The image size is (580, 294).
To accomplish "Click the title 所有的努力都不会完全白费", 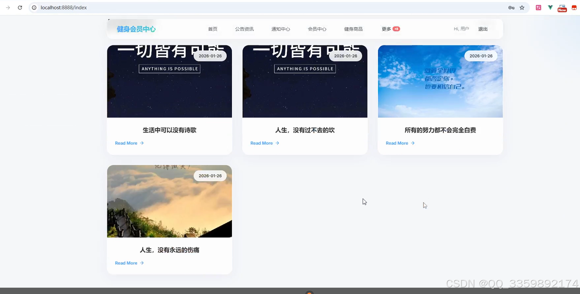I will [x=440, y=130].
